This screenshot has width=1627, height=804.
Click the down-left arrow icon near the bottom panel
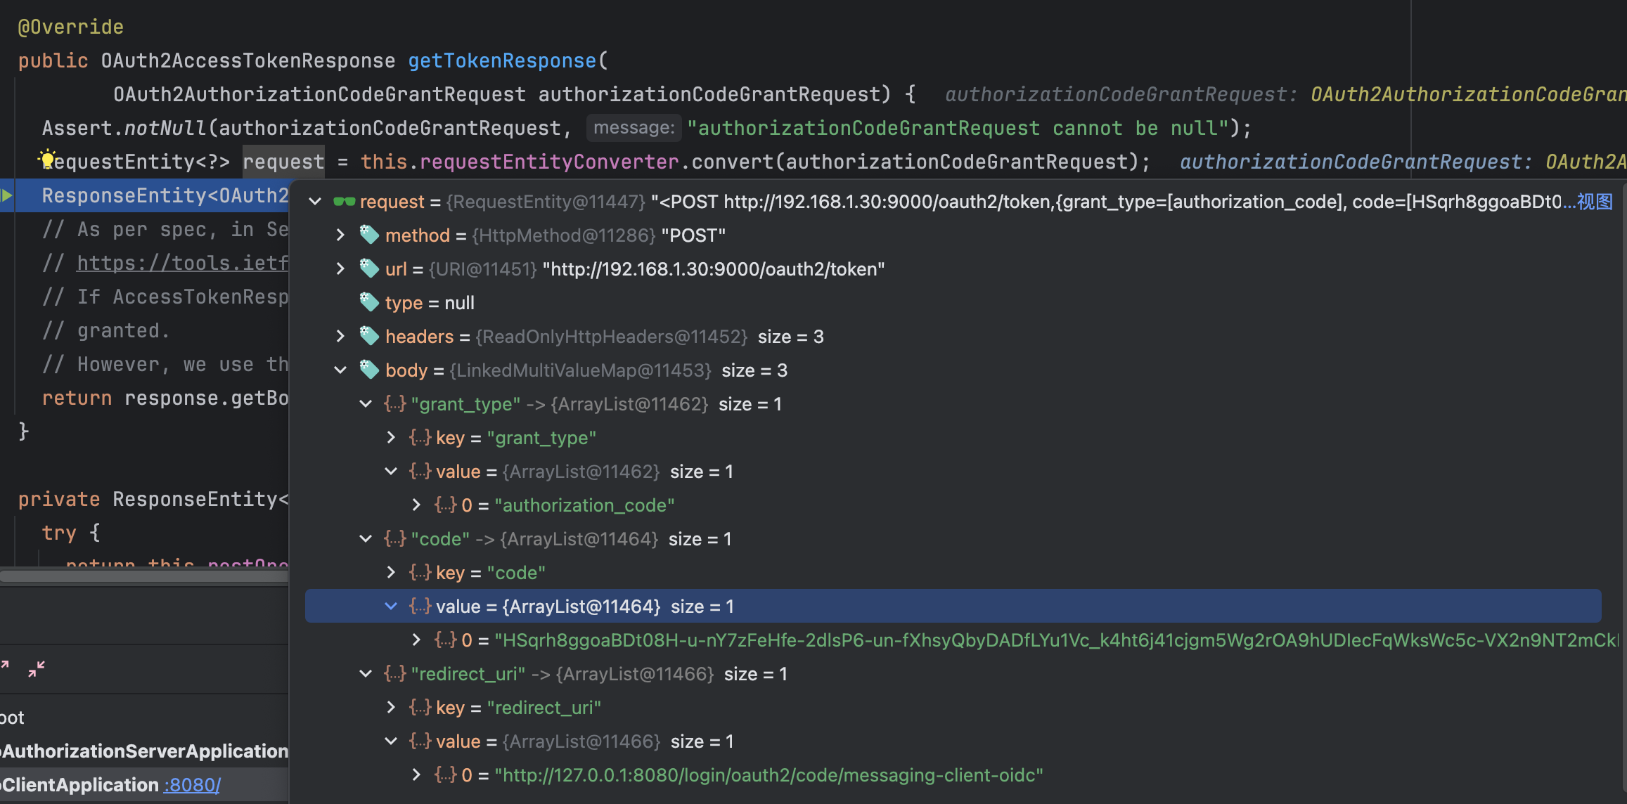(x=35, y=669)
